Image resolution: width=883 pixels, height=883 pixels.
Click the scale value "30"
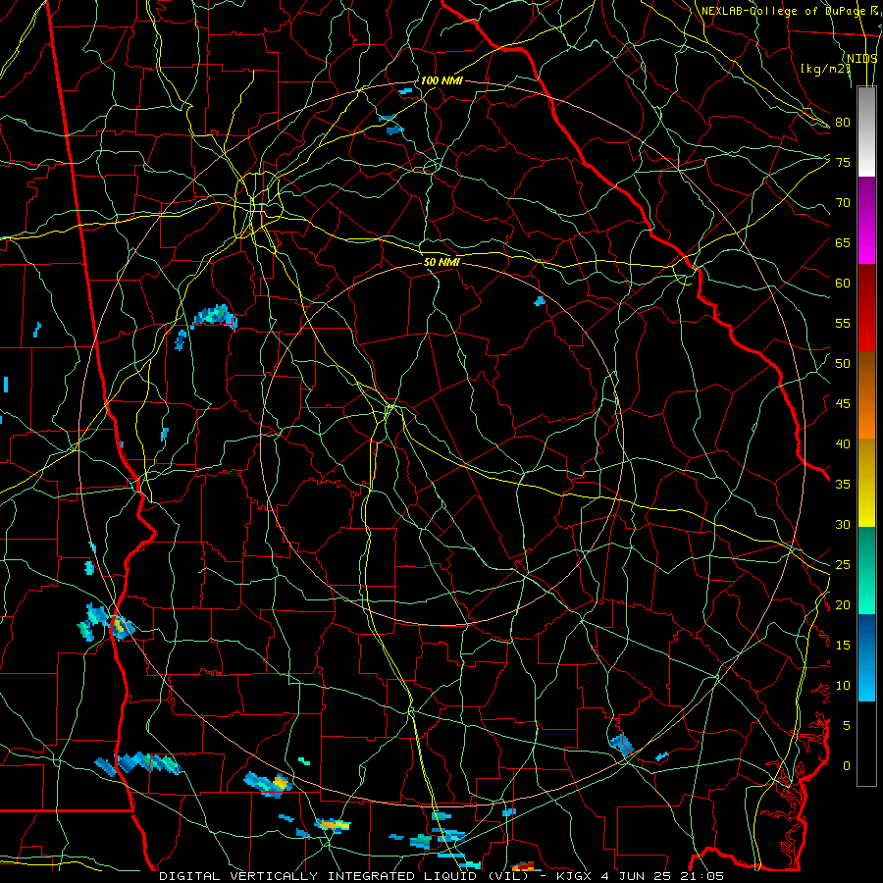pos(843,524)
